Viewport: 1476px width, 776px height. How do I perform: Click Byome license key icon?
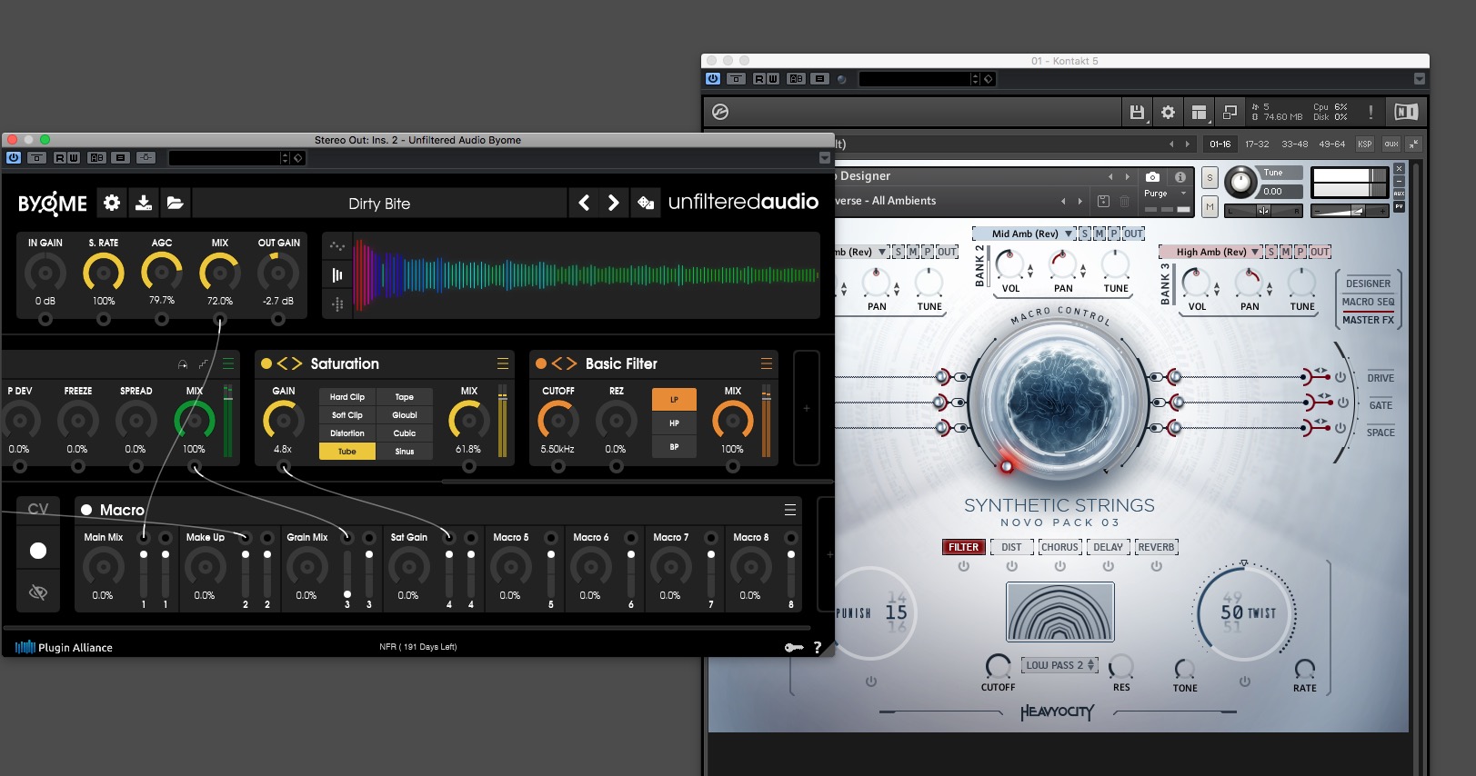(794, 647)
